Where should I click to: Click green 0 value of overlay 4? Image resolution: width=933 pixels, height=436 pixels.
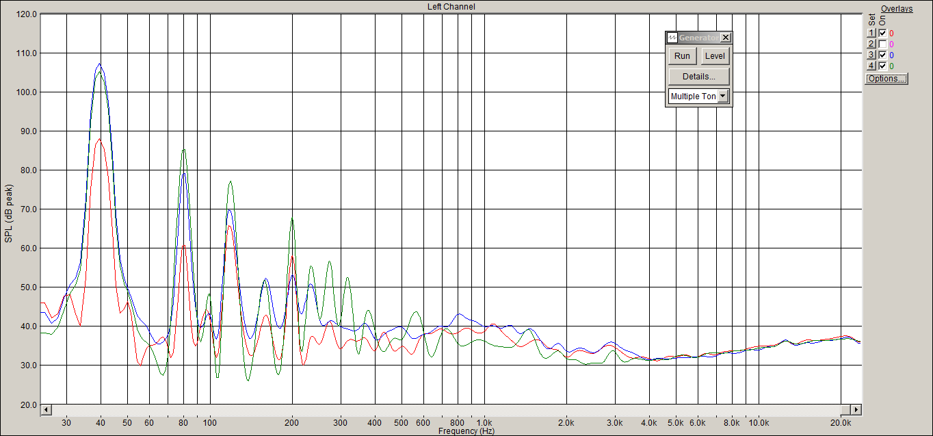coord(892,66)
